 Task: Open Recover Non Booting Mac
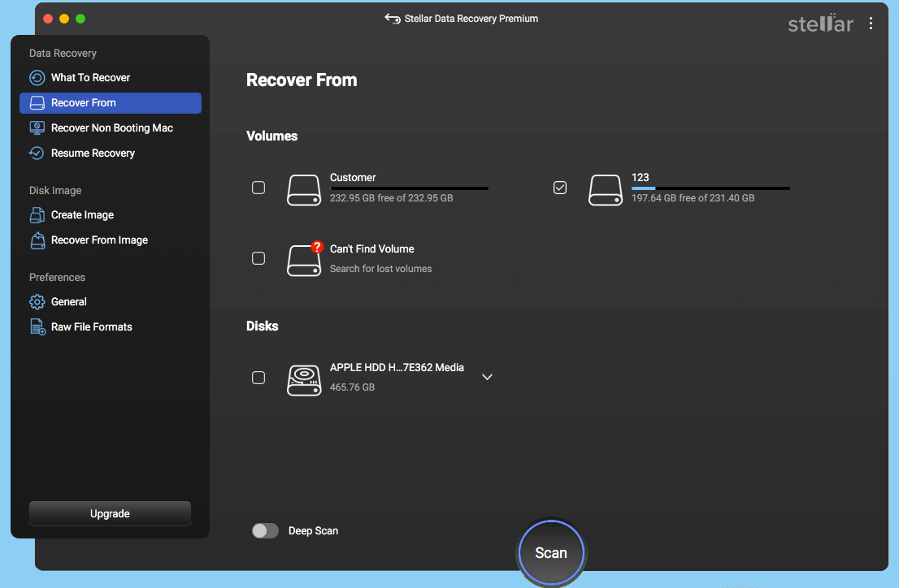(x=110, y=128)
